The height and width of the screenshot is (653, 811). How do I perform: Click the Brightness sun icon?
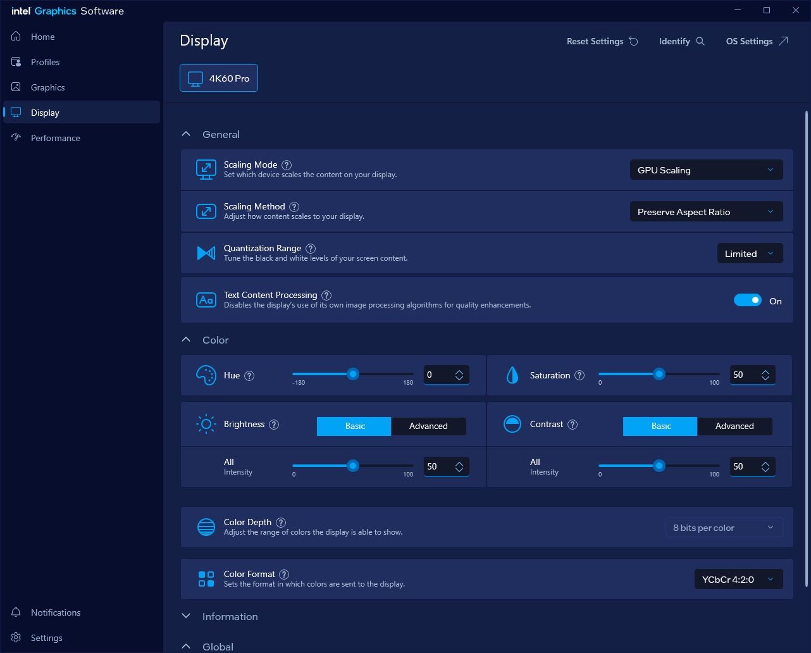(x=206, y=424)
